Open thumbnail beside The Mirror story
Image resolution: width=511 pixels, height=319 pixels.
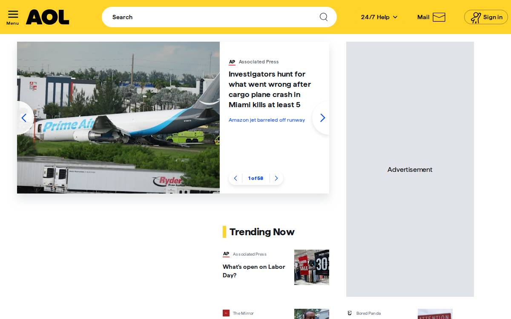coord(312,314)
